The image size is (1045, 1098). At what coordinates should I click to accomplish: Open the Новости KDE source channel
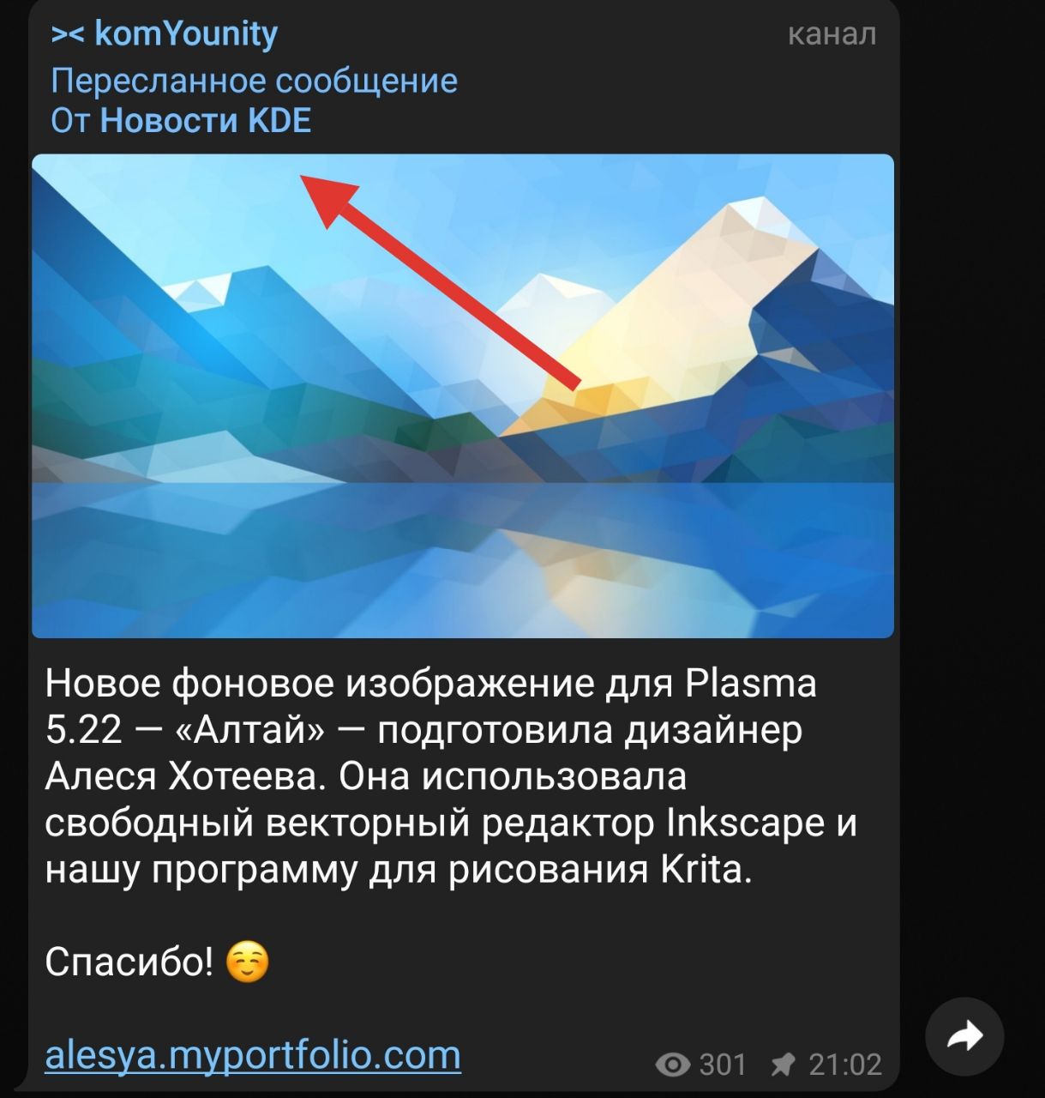[205, 121]
